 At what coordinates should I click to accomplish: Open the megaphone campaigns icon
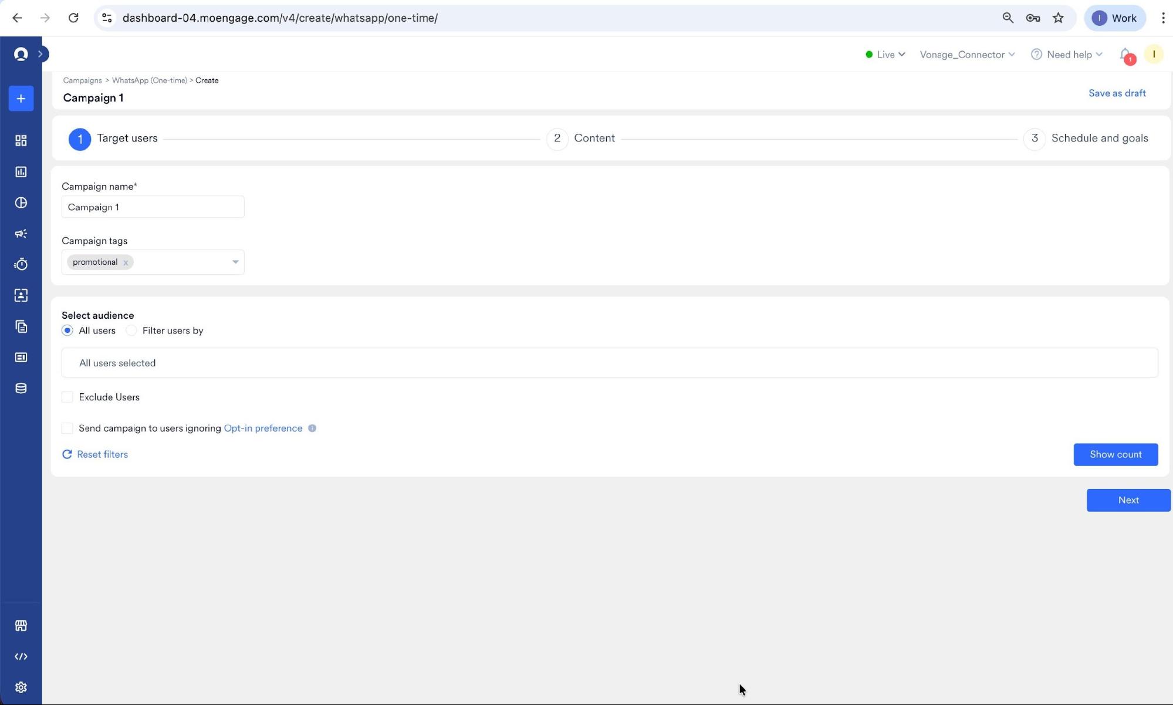point(21,234)
